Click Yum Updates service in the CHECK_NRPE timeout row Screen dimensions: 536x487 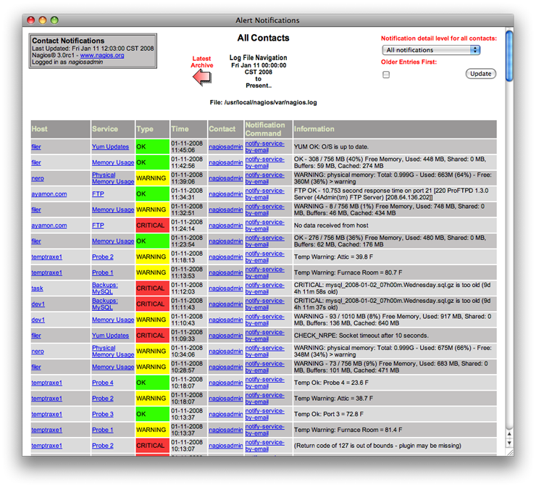click(x=110, y=336)
